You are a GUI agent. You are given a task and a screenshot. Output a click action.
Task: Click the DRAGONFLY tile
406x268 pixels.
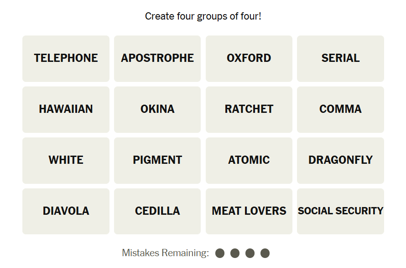tap(340, 161)
